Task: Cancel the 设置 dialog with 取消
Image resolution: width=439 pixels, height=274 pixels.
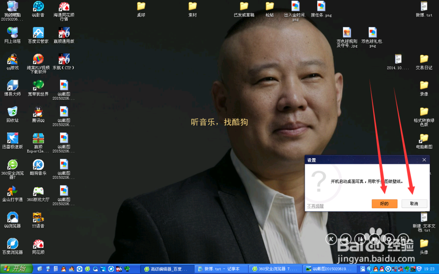Action: click(414, 204)
